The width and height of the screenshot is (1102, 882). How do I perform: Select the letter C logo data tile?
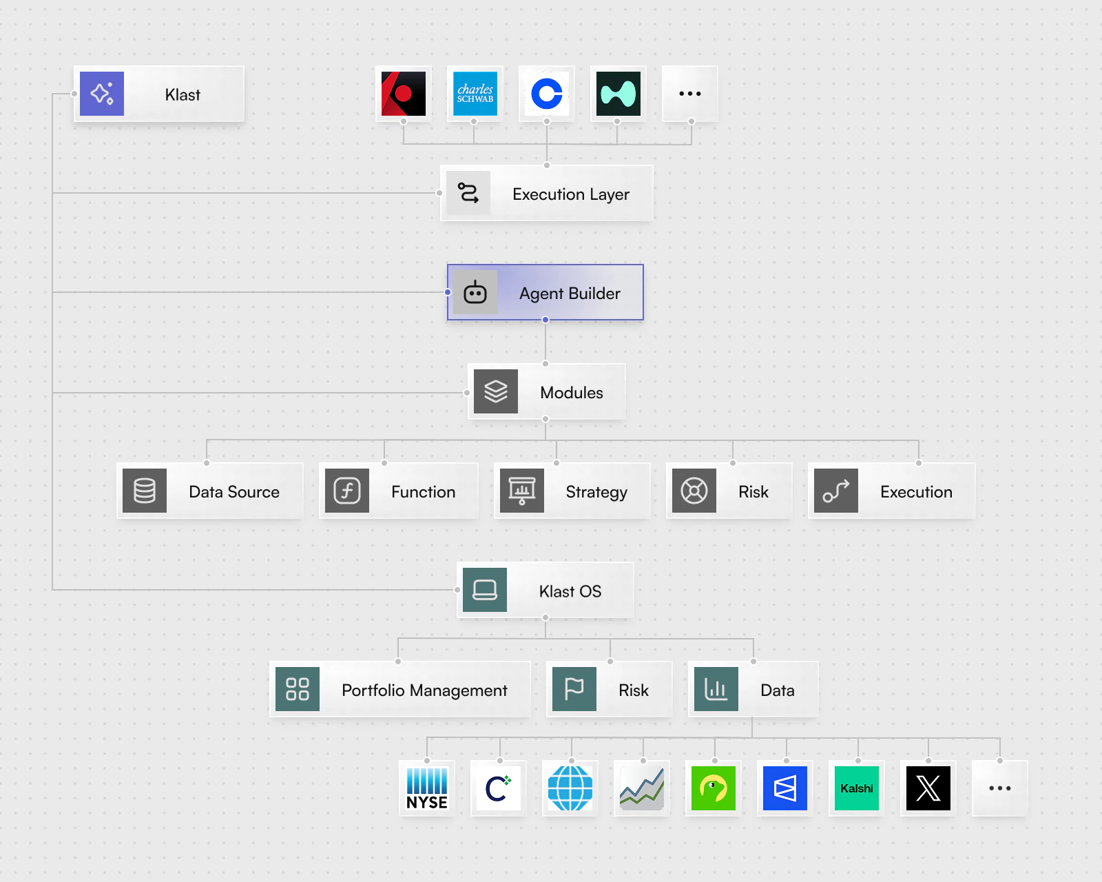pyautogui.click(x=499, y=788)
